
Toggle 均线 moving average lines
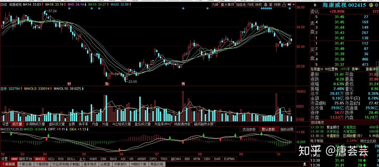point(250,5)
